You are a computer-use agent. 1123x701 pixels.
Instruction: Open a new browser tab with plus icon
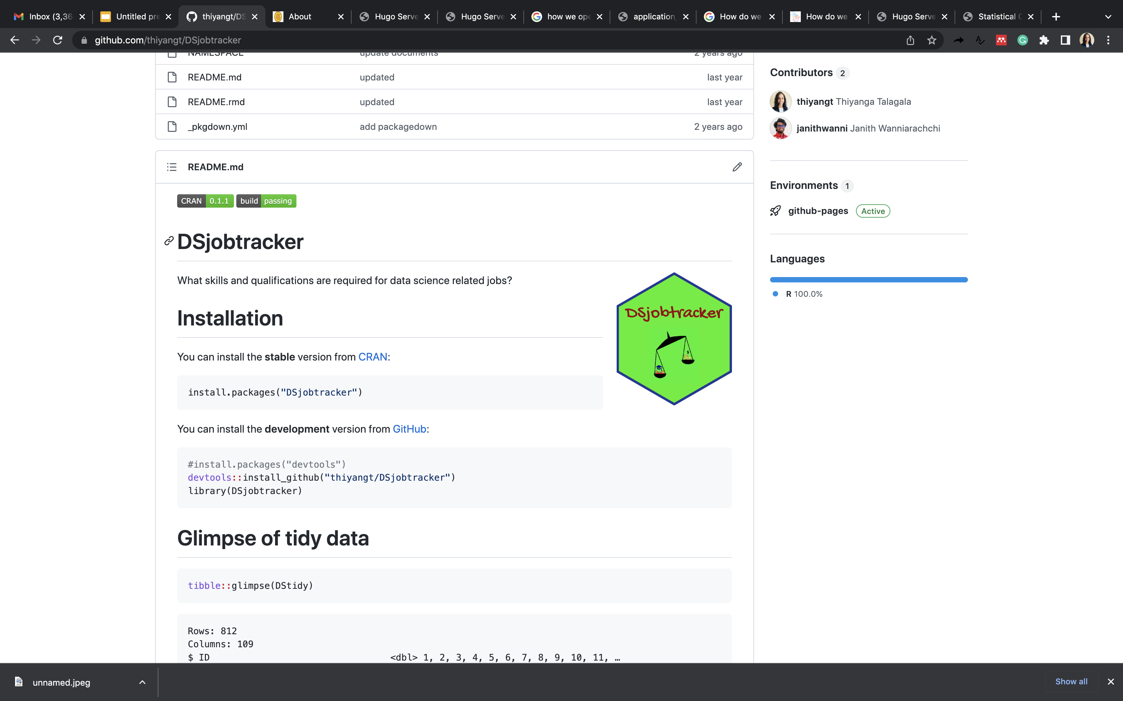1056,17
